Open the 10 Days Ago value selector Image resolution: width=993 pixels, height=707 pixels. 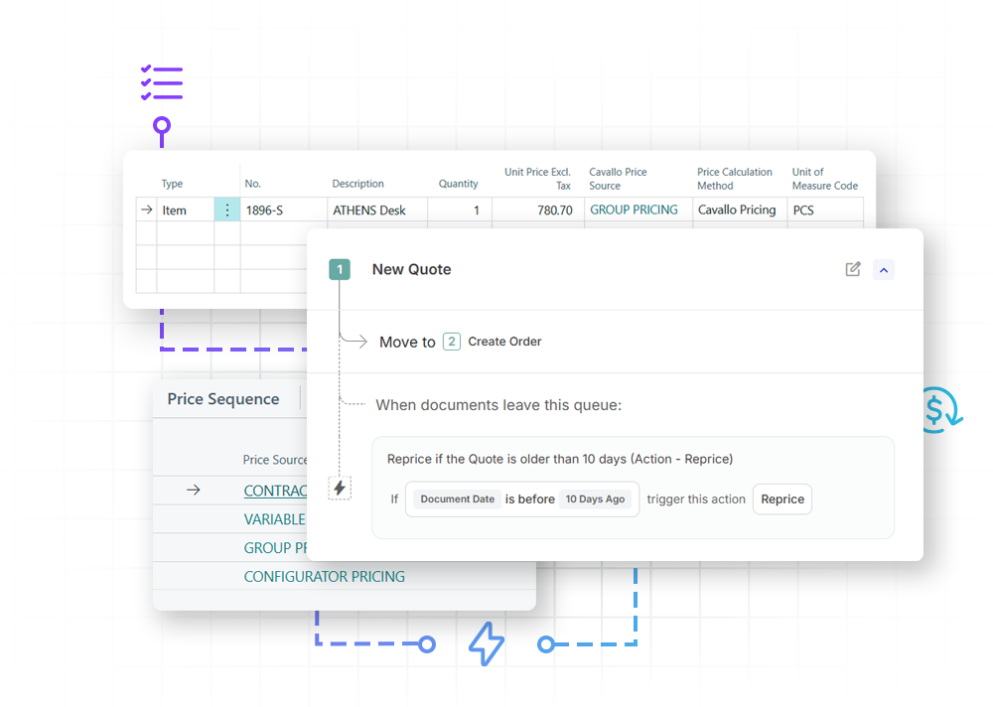(595, 499)
